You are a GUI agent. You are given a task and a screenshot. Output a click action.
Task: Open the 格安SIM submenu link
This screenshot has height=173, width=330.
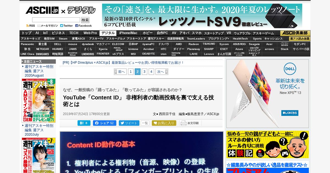(49, 39)
